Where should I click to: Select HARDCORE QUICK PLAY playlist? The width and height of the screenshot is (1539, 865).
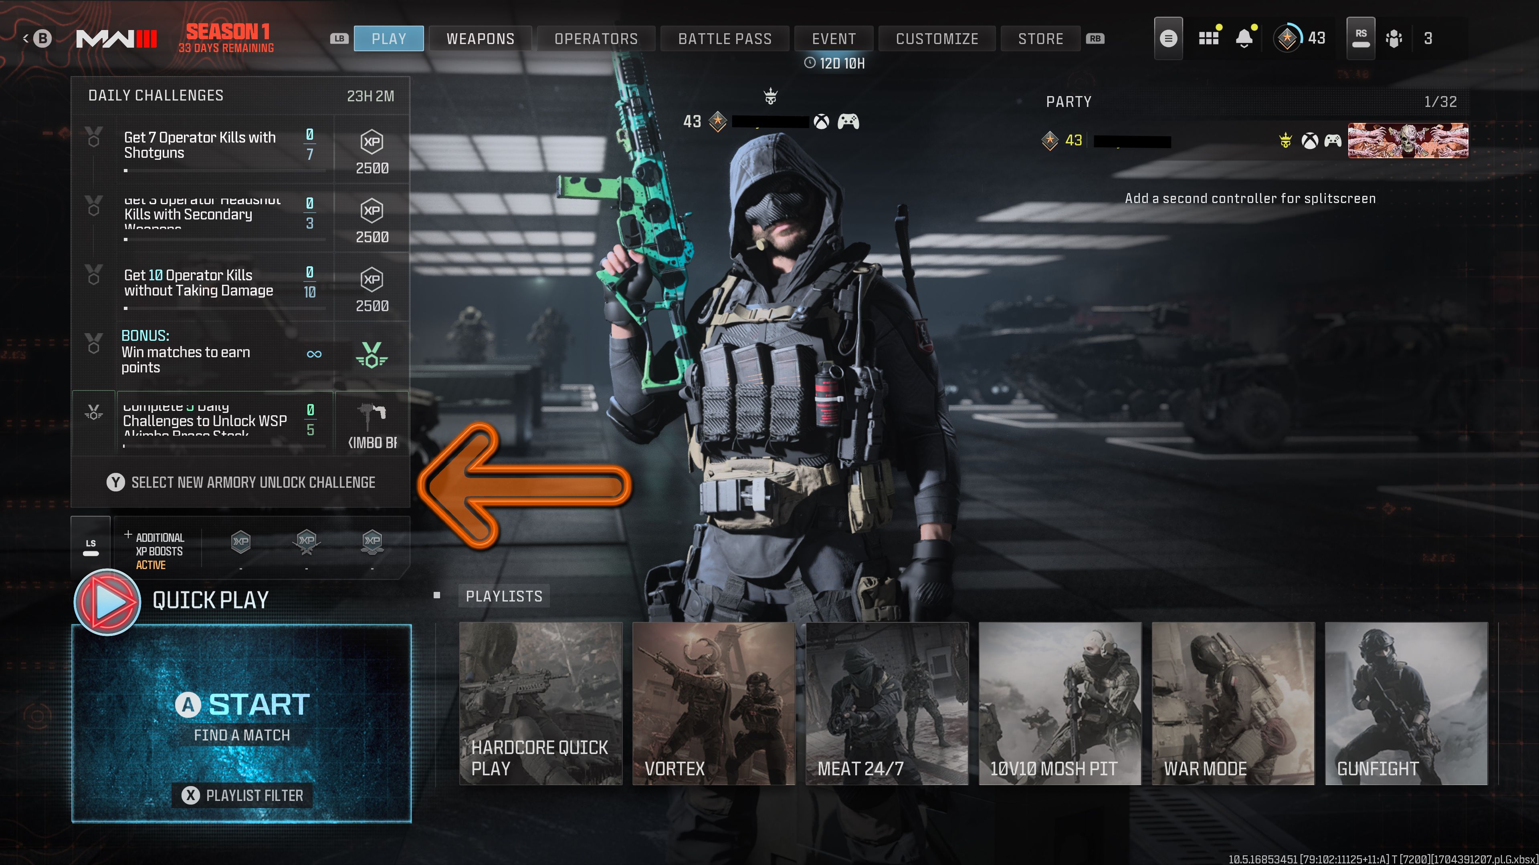pyautogui.click(x=540, y=702)
